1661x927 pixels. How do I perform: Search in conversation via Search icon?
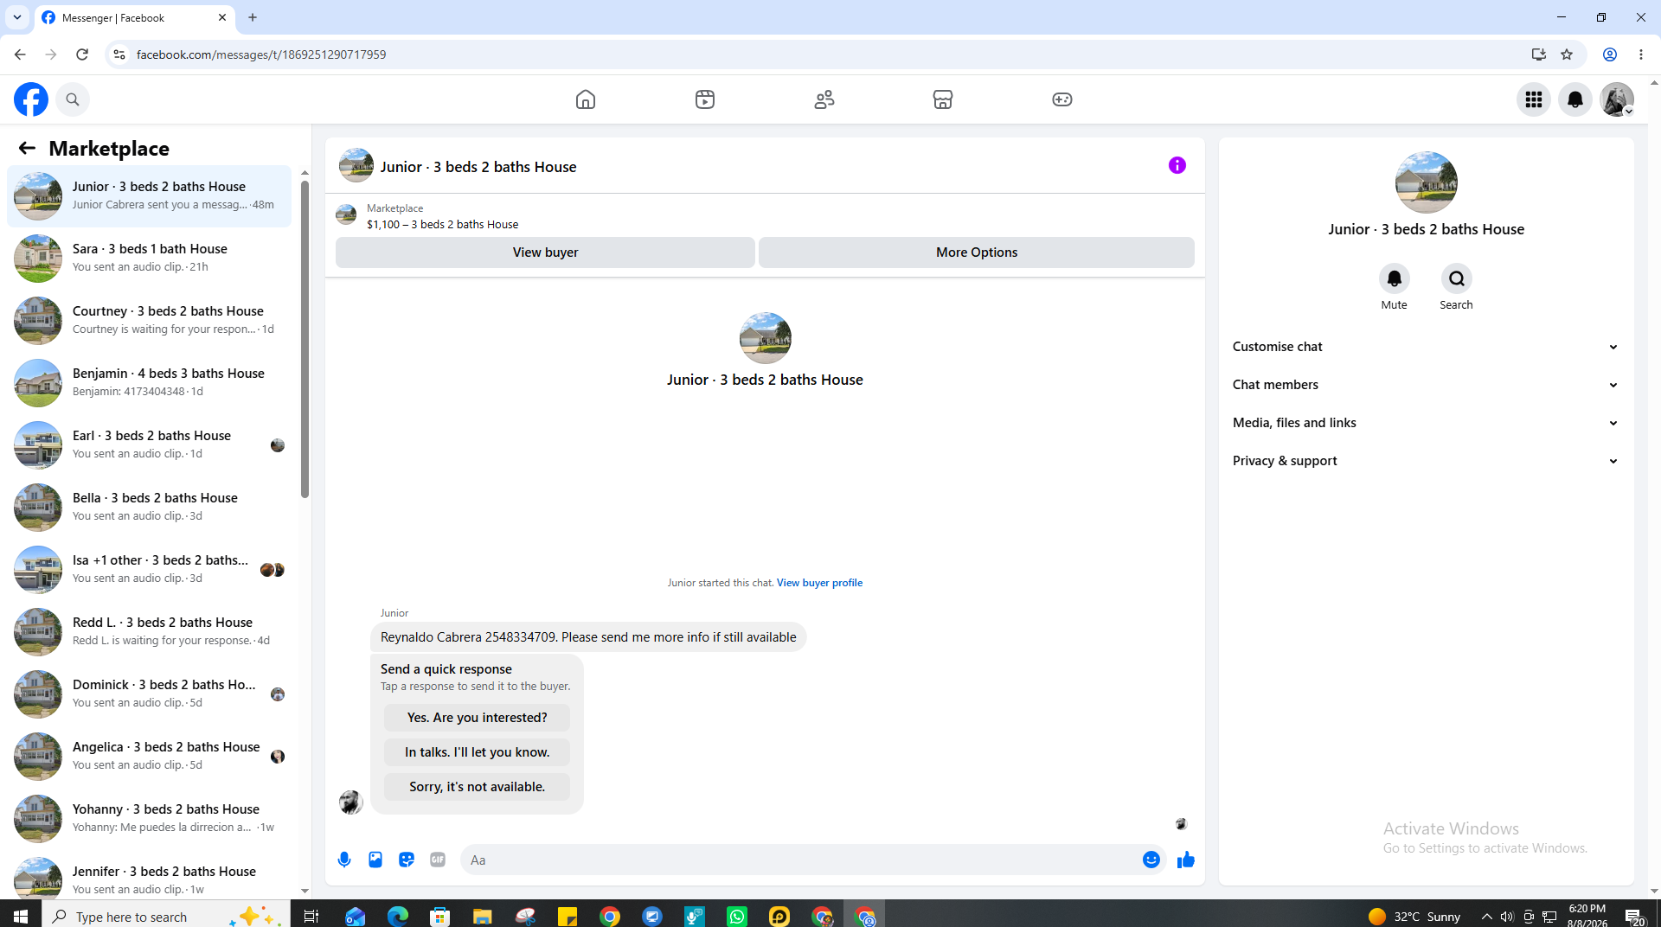tap(1457, 278)
